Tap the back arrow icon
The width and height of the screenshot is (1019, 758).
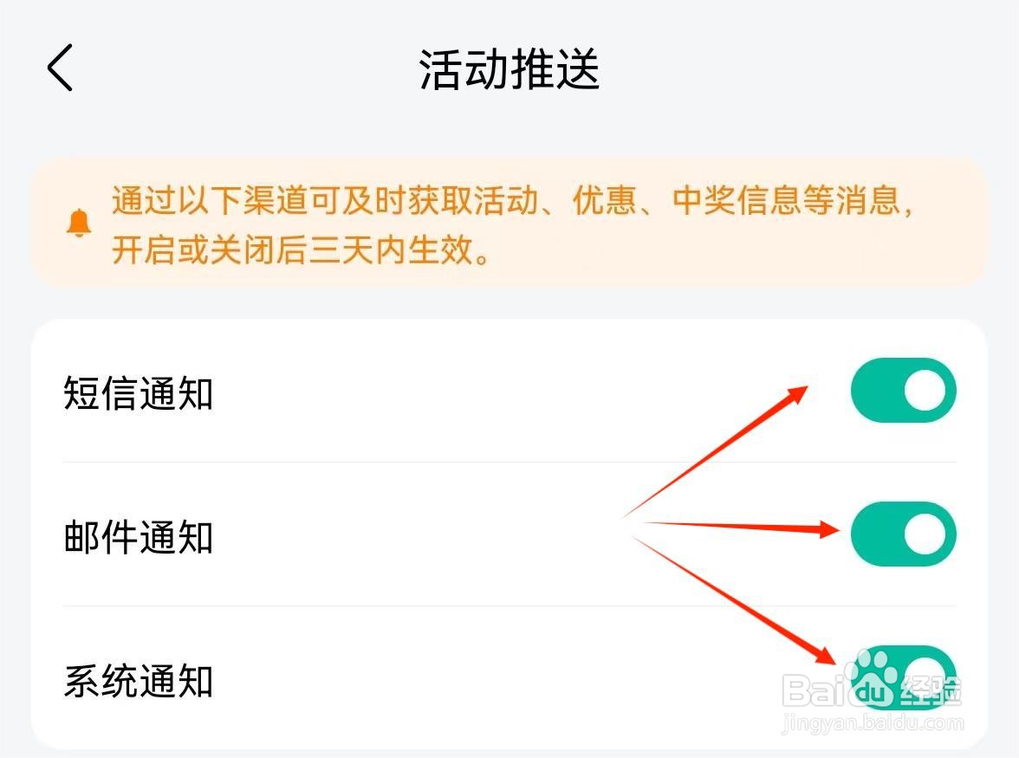pyautogui.click(x=60, y=68)
